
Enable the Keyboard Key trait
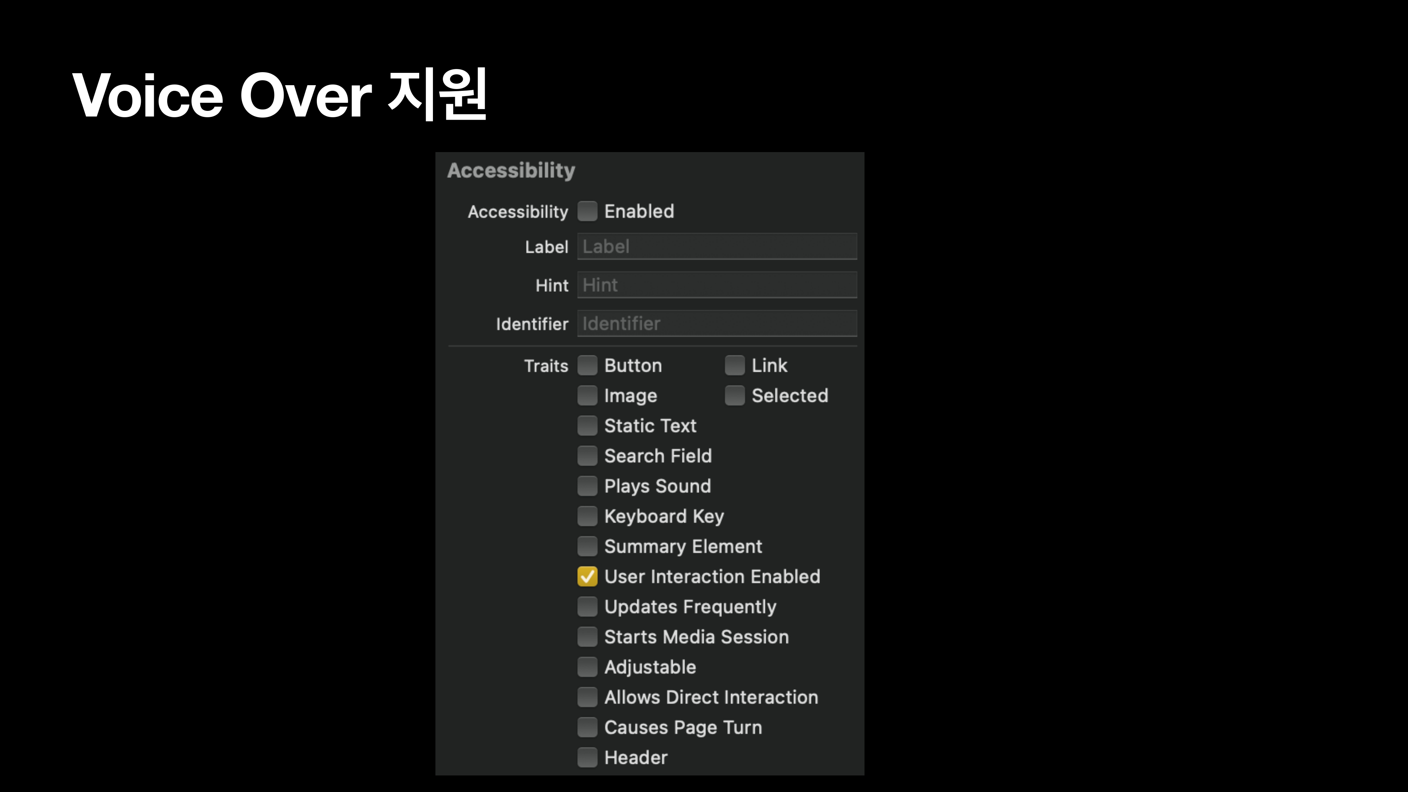587,516
